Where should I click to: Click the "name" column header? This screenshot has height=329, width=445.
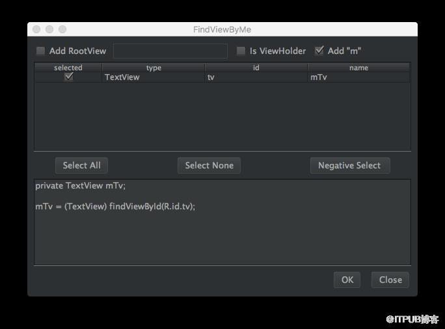[358, 68]
